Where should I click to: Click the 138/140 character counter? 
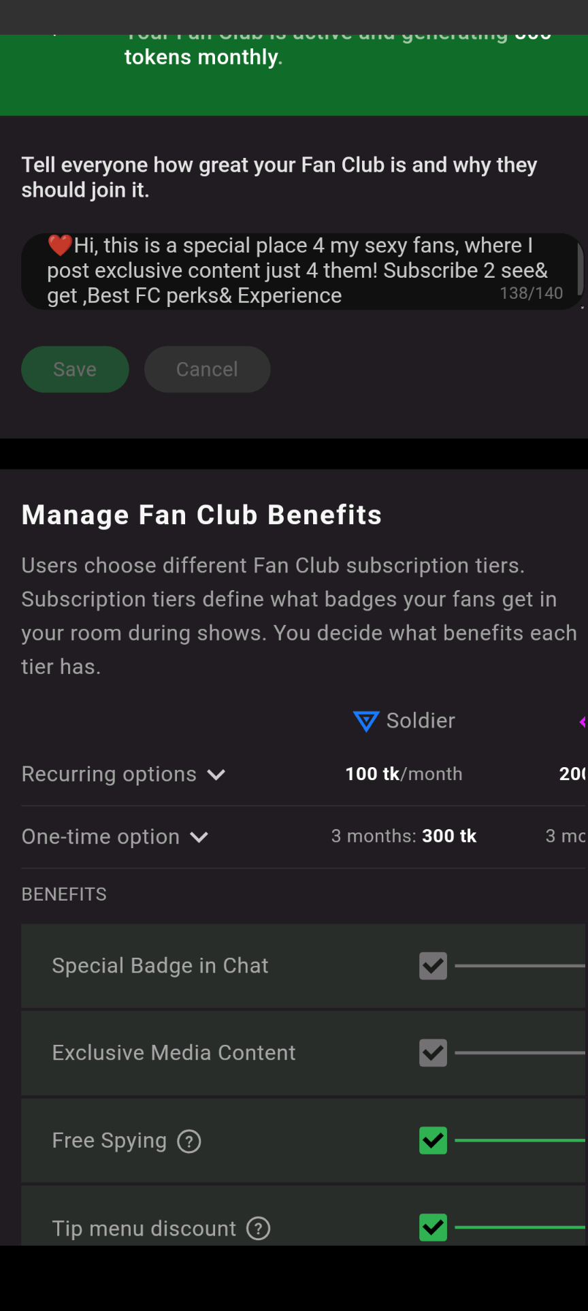click(x=531, y=293)
